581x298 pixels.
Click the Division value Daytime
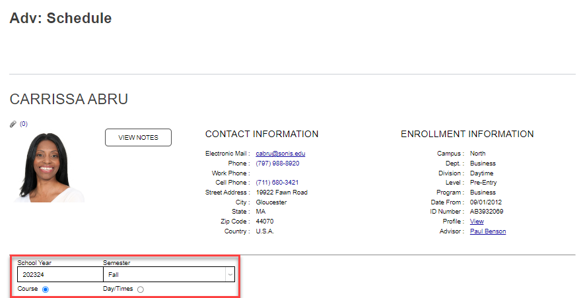click(482, 173)
